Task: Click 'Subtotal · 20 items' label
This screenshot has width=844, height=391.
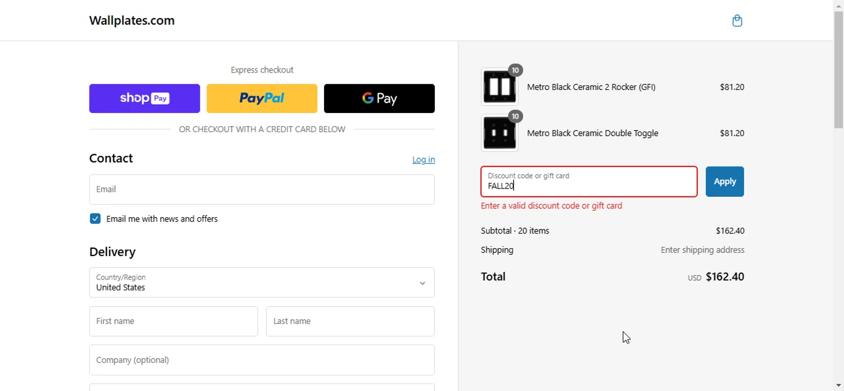Action: 515,231
